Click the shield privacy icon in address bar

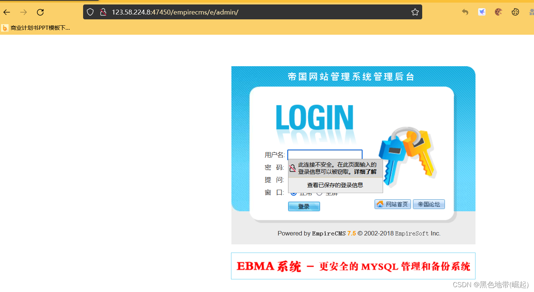[x=90, y=12]
